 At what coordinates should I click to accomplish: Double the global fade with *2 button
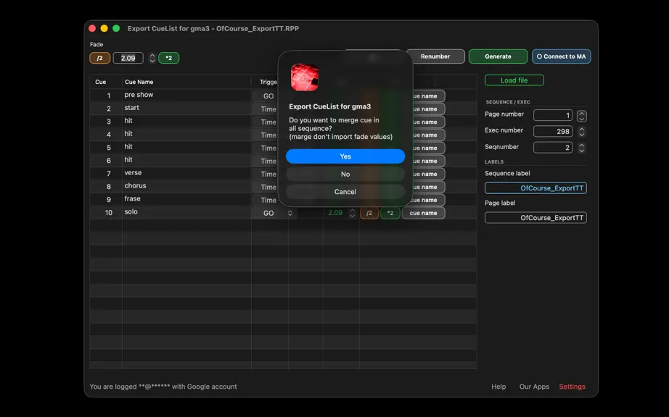pyautogui.click(x=168, y=58)
